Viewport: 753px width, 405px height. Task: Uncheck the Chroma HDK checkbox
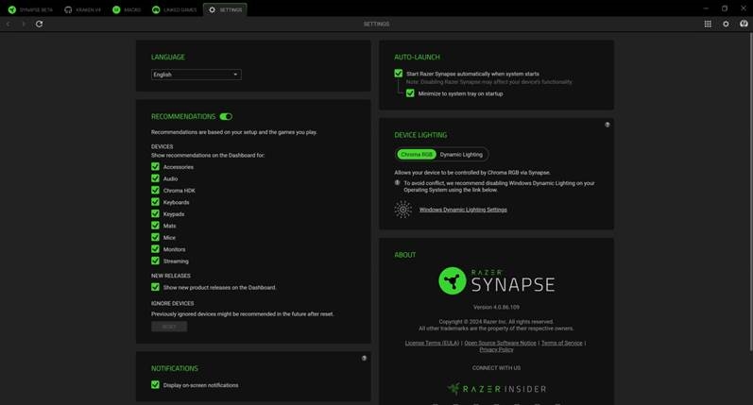[x=155, y=190]
